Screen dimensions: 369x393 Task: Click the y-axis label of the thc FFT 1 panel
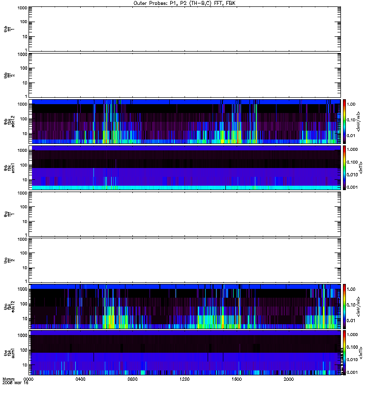point(9,214)
